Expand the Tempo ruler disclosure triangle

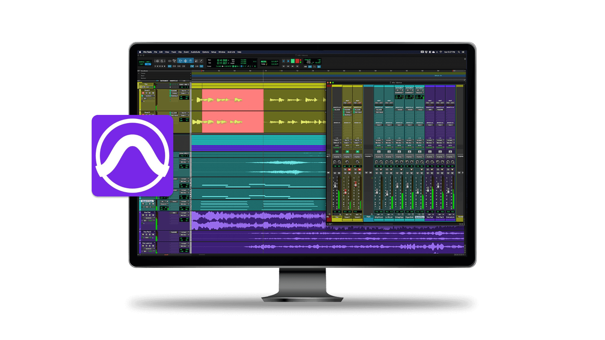tap(139, 73)
